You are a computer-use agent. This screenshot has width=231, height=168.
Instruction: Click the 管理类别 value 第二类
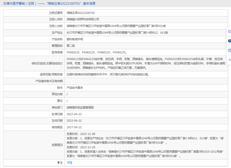(71, 46)
